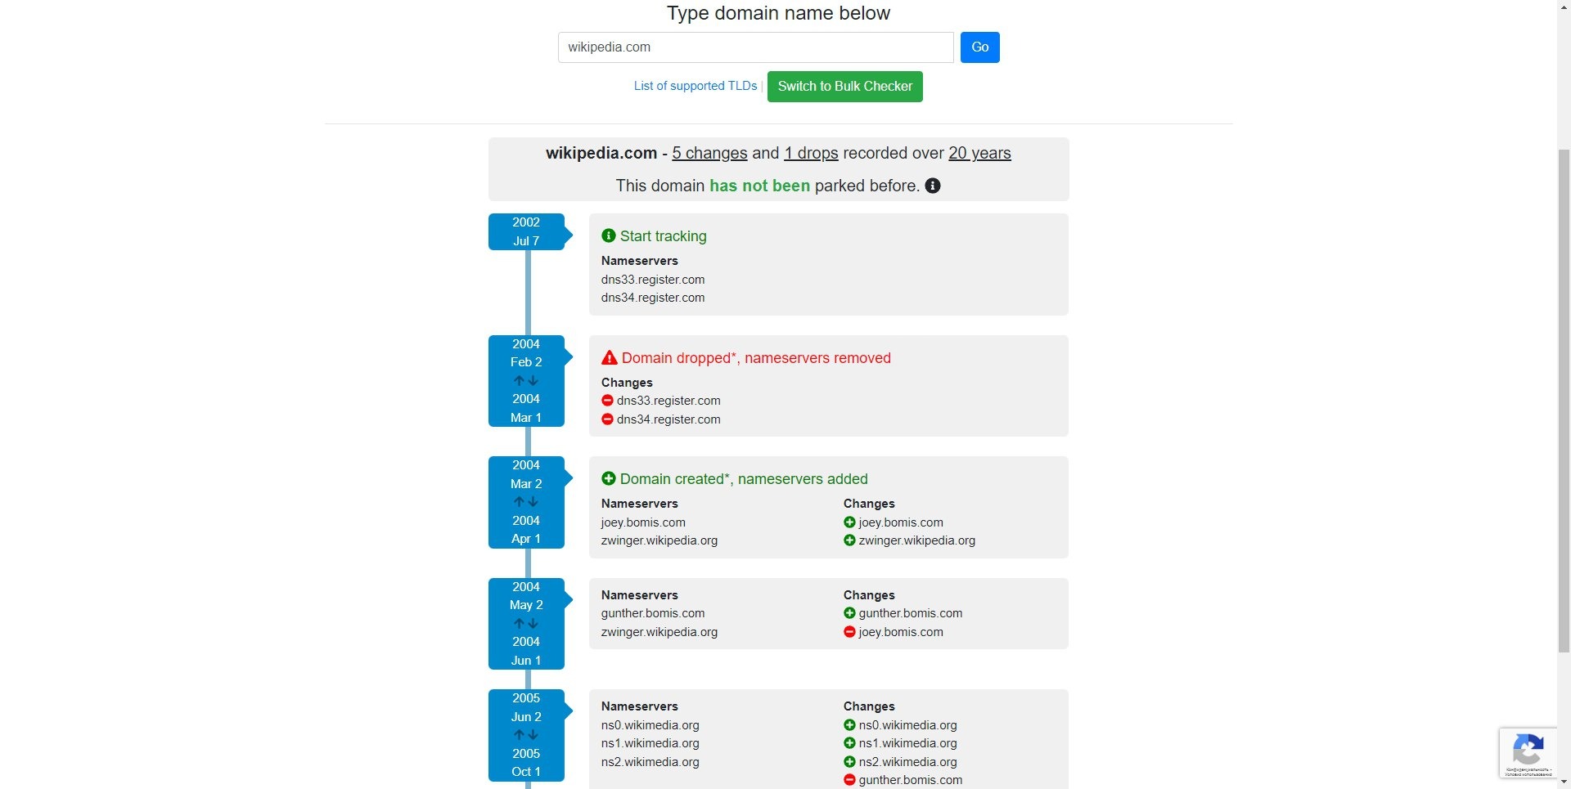The width and height of the screenshot is (1571, 789).
Task: Click the green plus icon beside gunther.bomis.com
Action: (849, 613)
